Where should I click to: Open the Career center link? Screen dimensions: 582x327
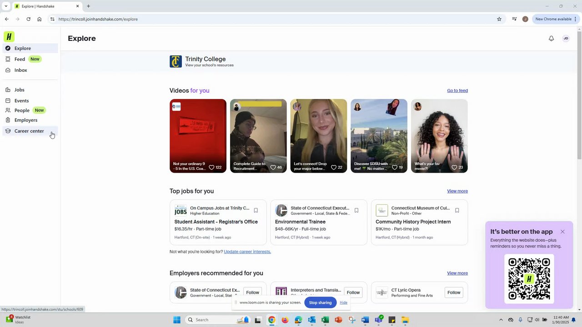(x=30, y=131)
